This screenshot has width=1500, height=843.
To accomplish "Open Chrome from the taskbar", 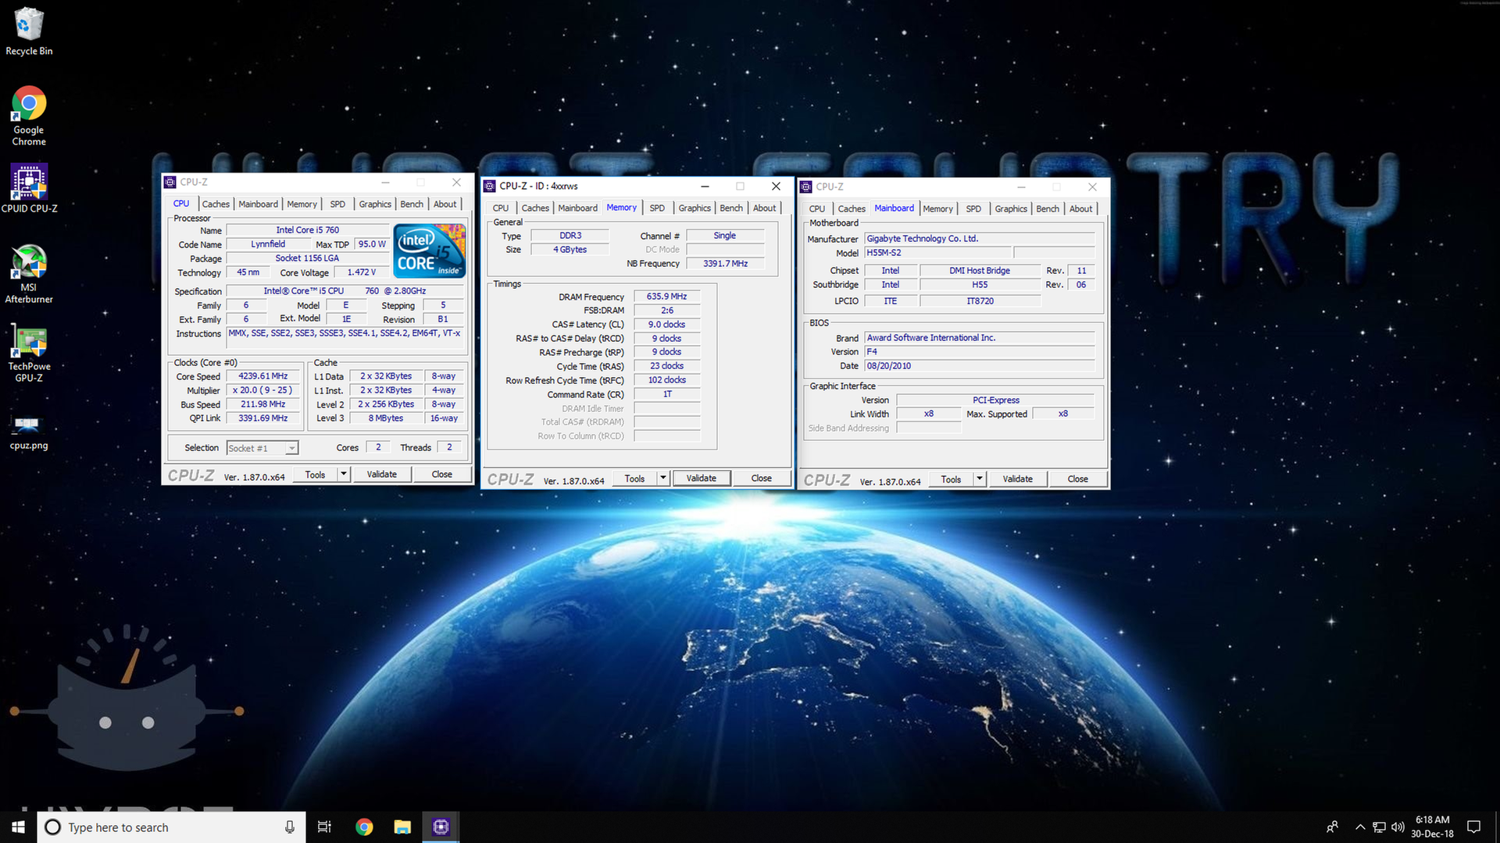I will [x=364, y=827].
